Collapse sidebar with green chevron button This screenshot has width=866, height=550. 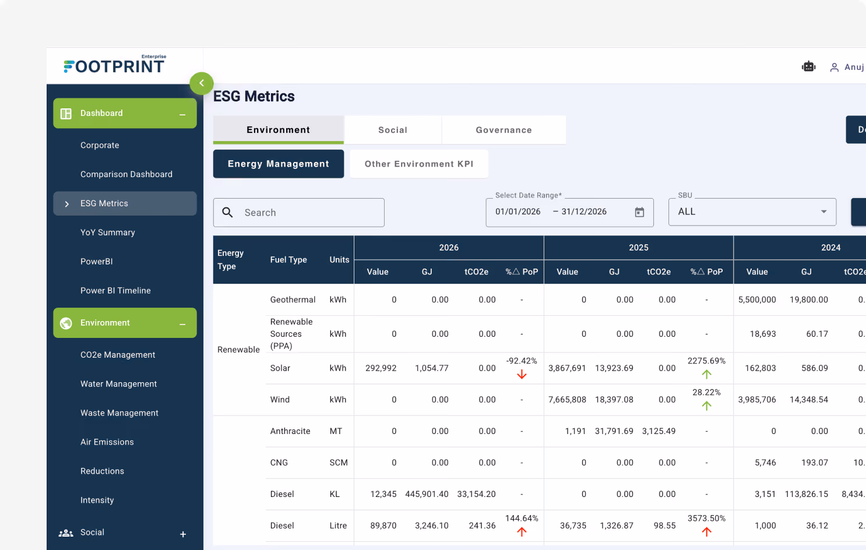[202, 83]
